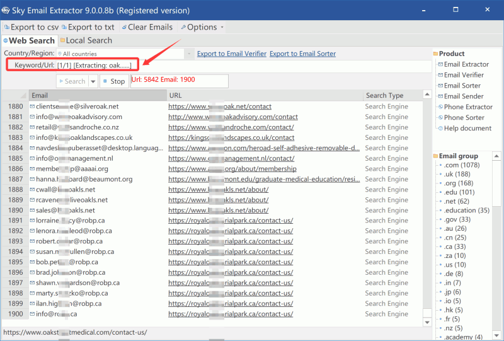Viewport: 504px width, 341px height.
Task: Open Help document in Product panel
Action: click(465, 128)
